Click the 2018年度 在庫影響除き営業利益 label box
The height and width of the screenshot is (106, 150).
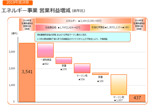click(27, 25)
